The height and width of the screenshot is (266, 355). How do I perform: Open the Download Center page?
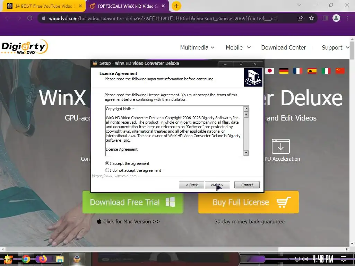(284, 47)
